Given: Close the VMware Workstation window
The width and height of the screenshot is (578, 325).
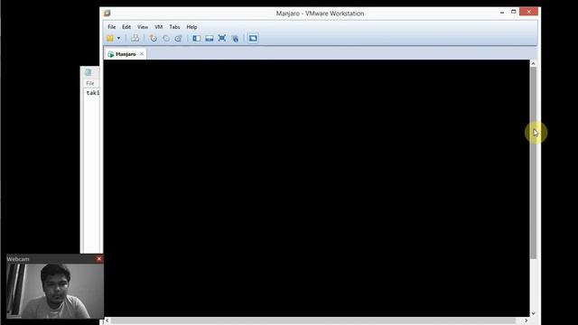Looking at the screenshot, I should [528, 12].
